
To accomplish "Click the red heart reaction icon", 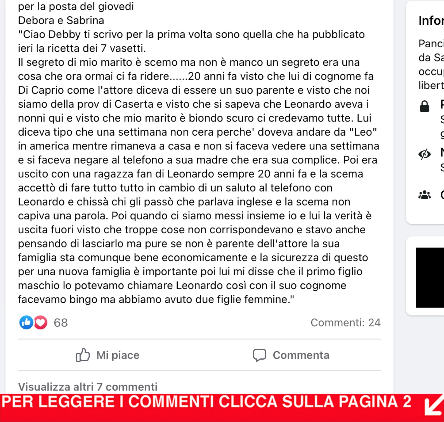I will tap(41, 323).
